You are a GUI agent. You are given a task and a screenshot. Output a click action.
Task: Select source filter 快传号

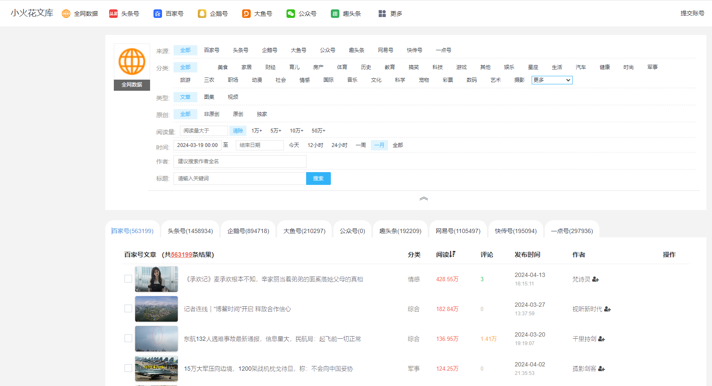click(414, 50)
